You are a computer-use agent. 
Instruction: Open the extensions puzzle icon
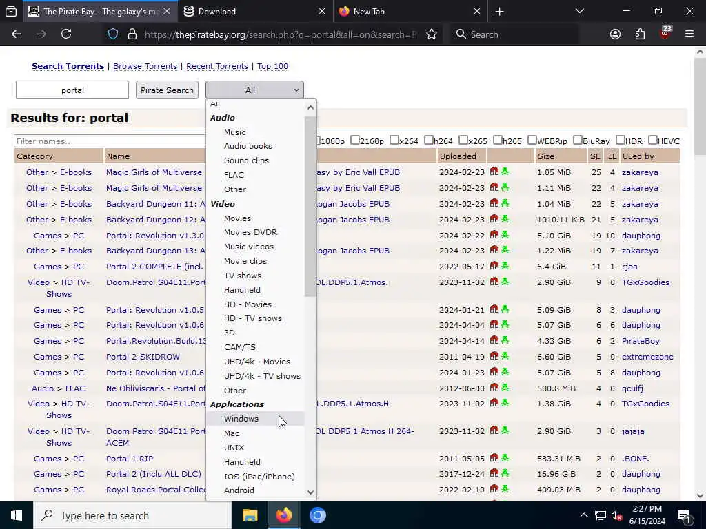[640, 34]
